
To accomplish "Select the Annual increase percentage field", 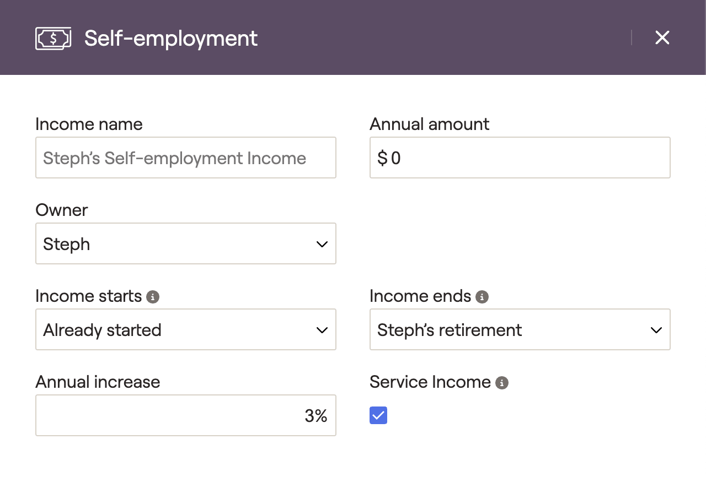I will (186, 415).
